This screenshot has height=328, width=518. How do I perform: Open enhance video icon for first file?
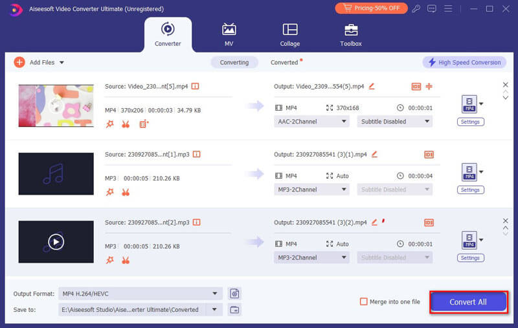[144, 124]
